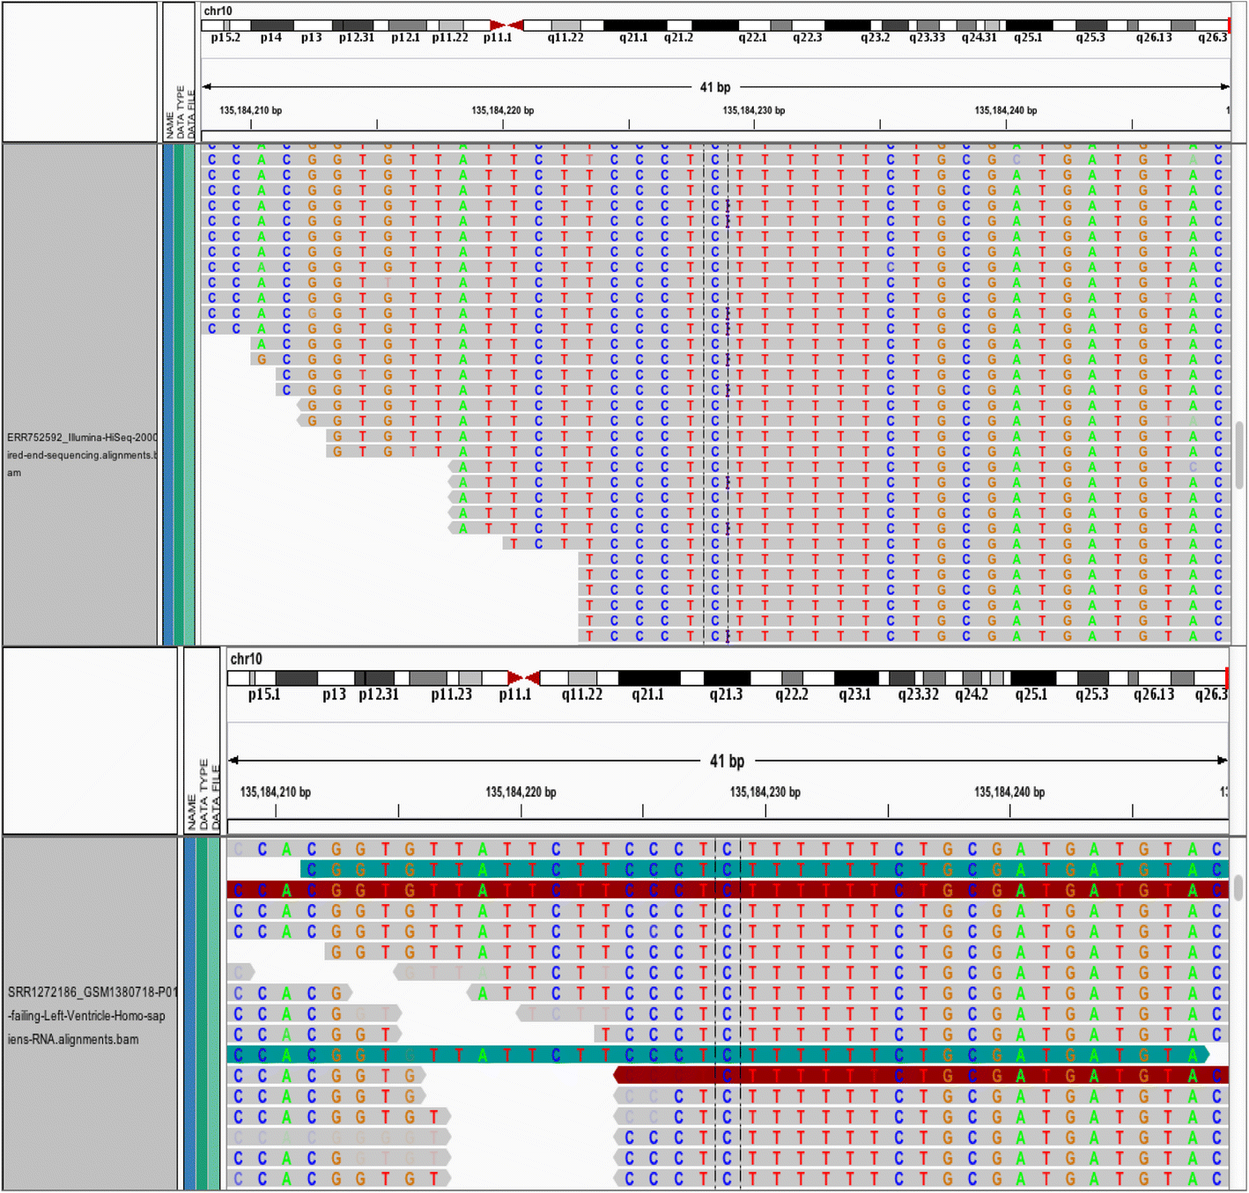Click the 135,184,240 bp ruler mark in ERR752592 panel
1249x1193 pixels.
pyautogui.click(x=1005, y=110)
